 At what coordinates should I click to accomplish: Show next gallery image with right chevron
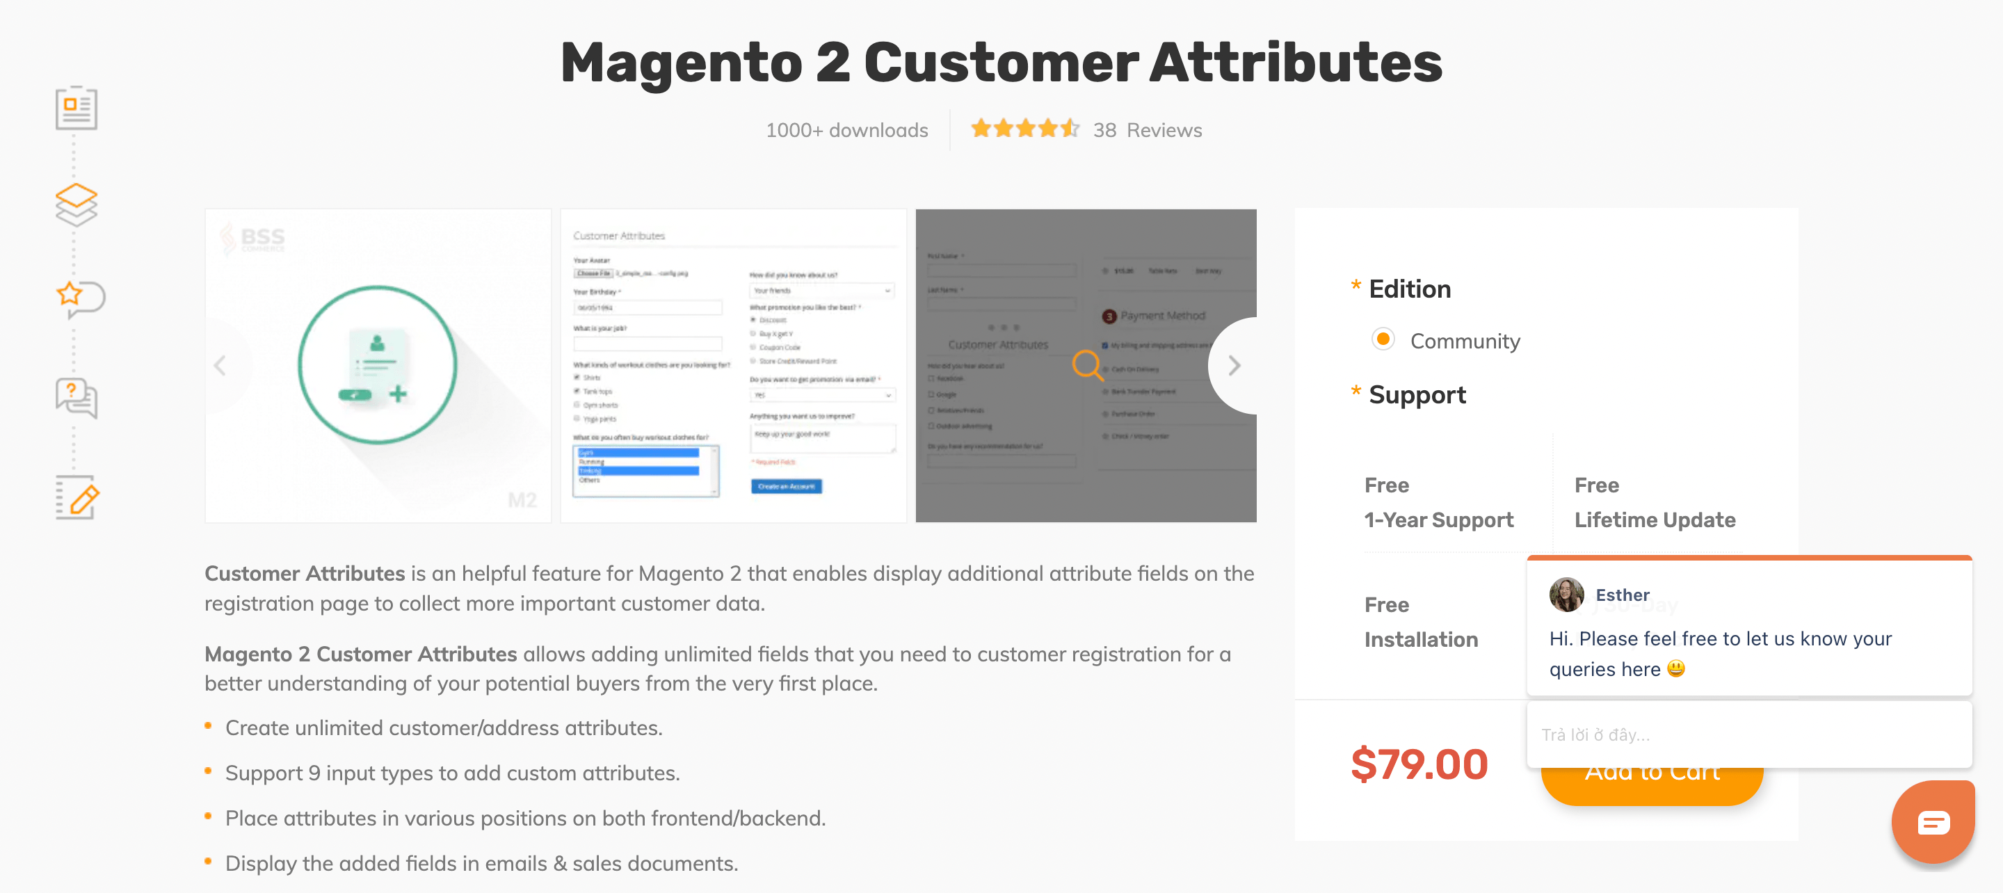tap(1233, 366)
